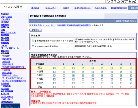
Task: Open 訪問計画 sidebar link
Action: click(x=5, y=27)
